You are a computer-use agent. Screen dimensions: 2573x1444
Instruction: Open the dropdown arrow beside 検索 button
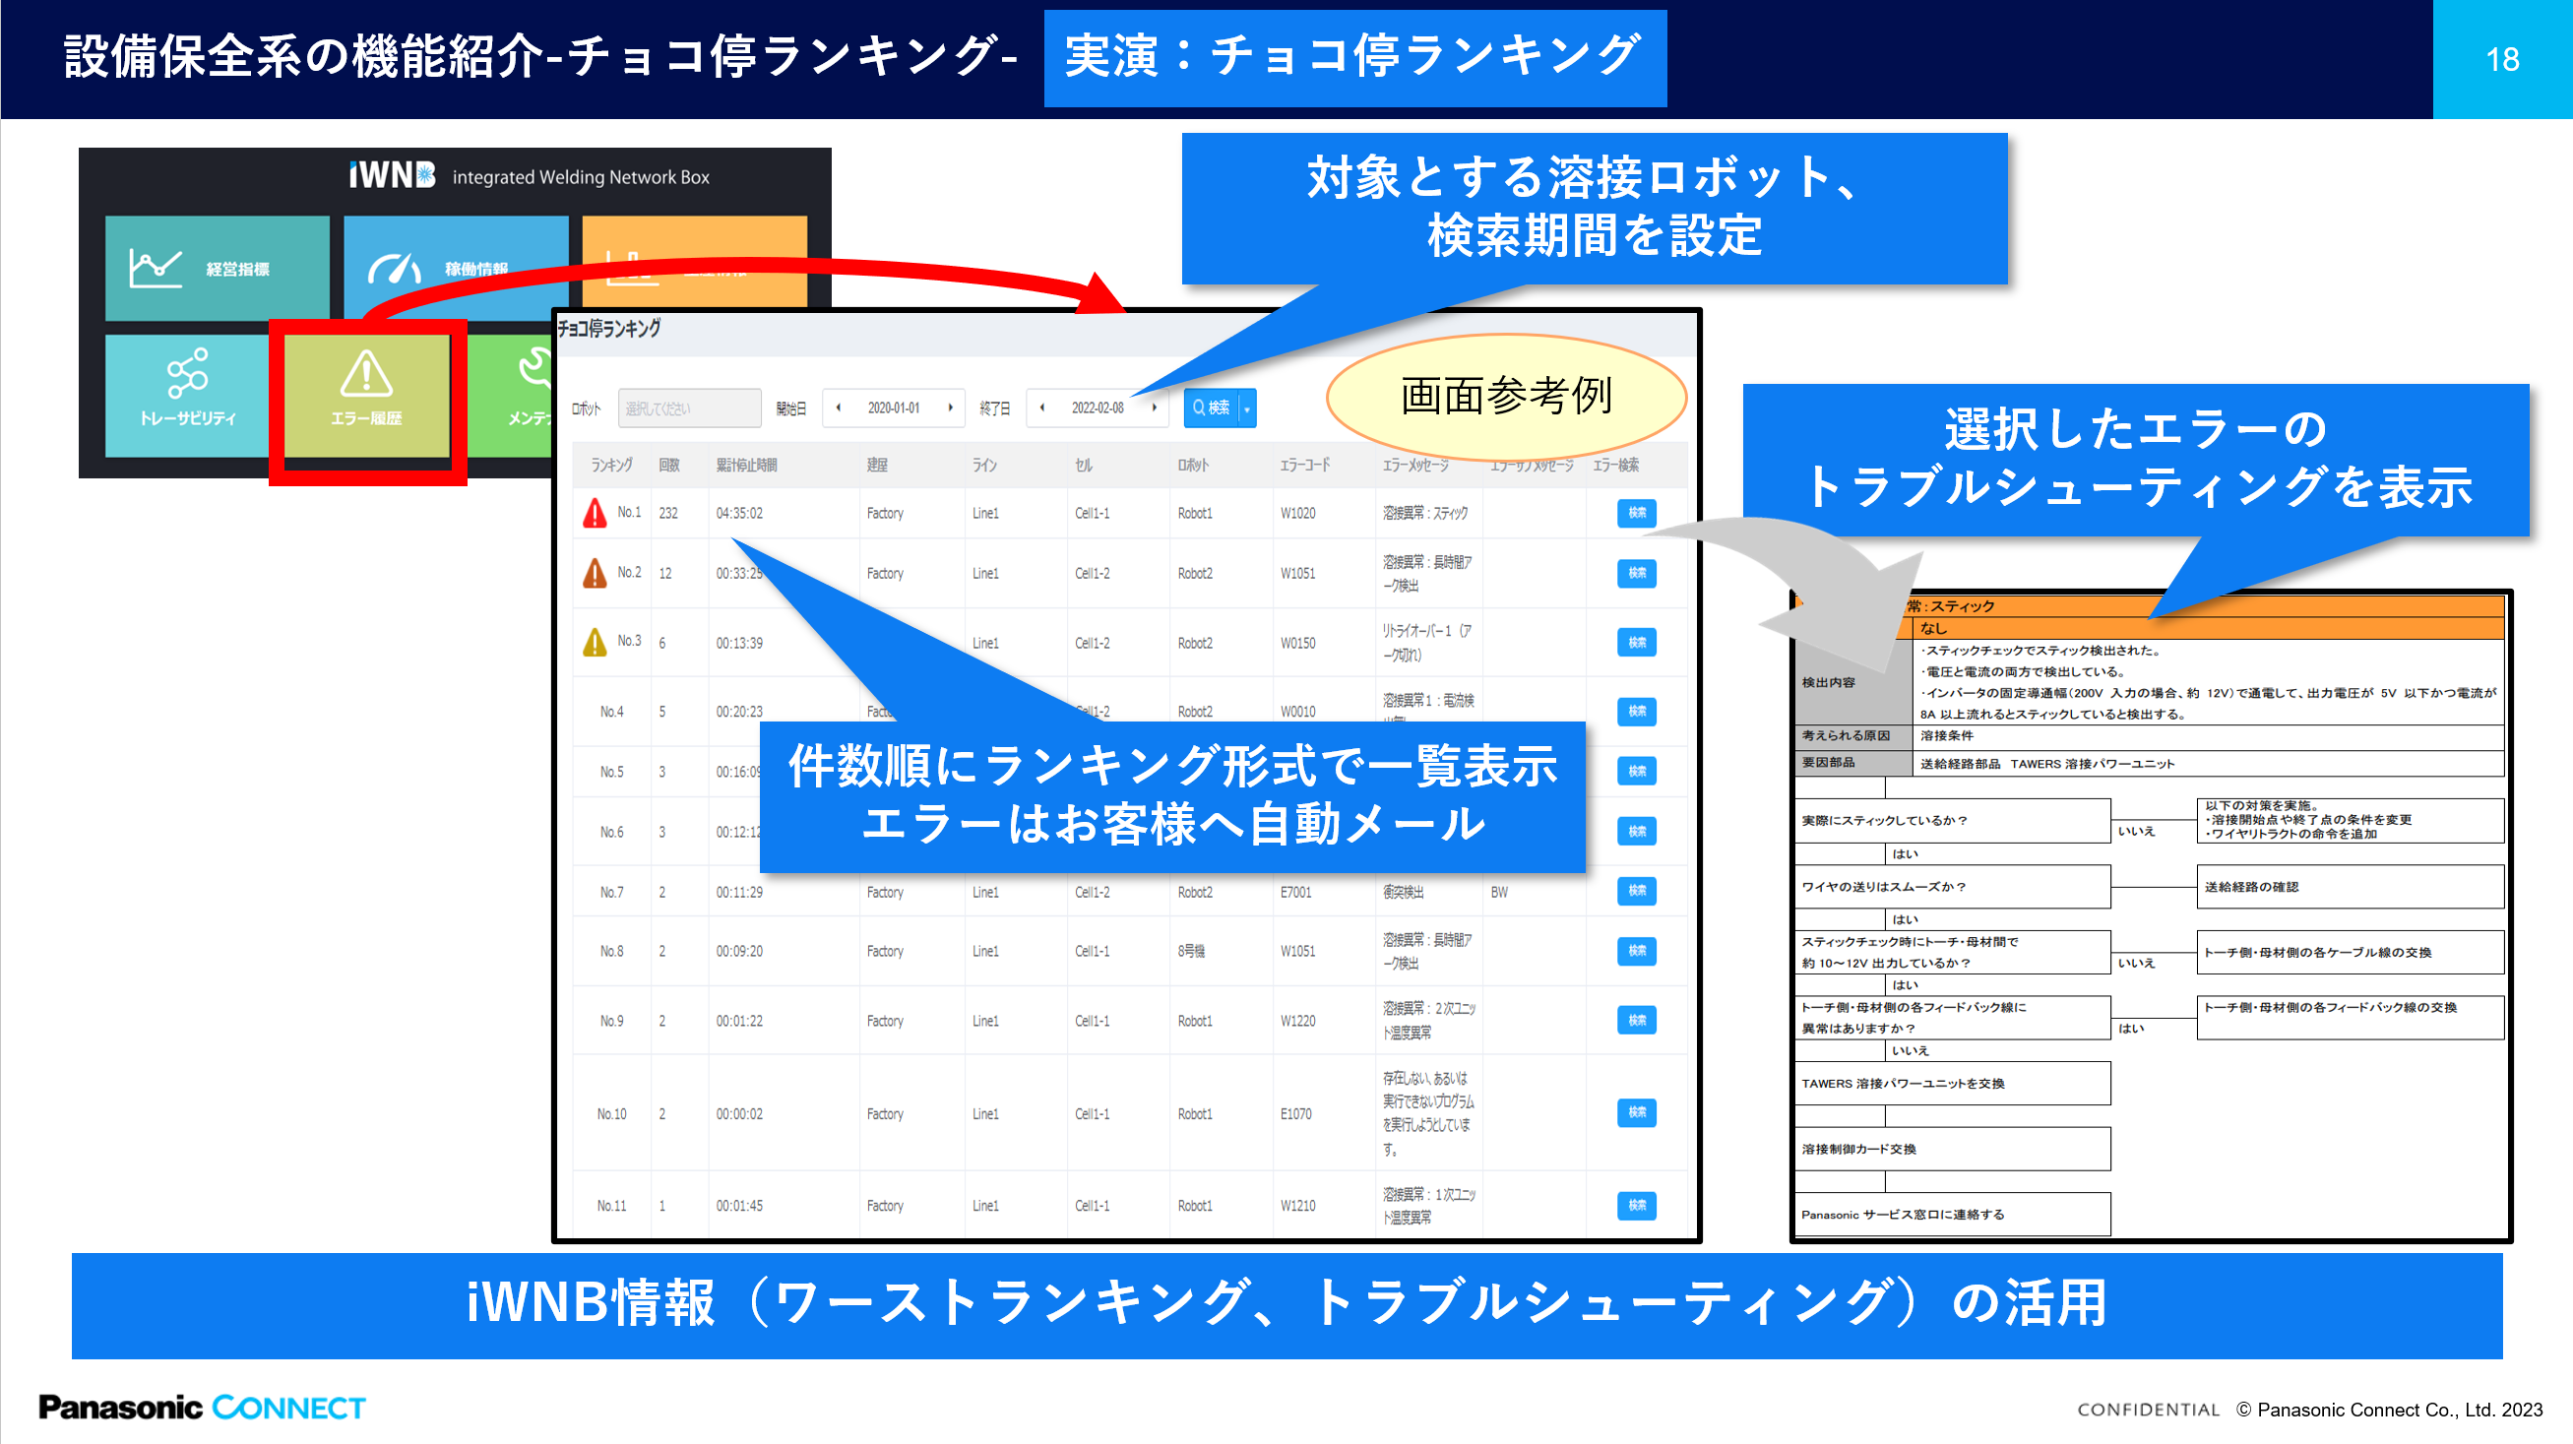(1246, 408)
